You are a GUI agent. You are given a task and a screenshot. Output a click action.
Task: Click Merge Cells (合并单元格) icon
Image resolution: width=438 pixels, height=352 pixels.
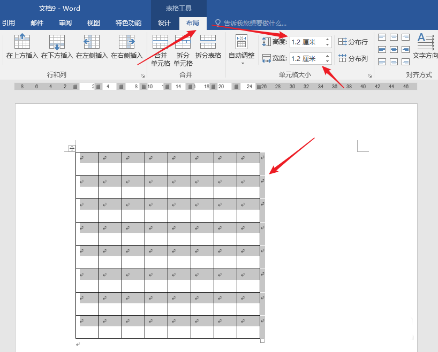[x=160, y=42]
